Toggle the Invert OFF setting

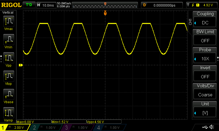point(205,77)
